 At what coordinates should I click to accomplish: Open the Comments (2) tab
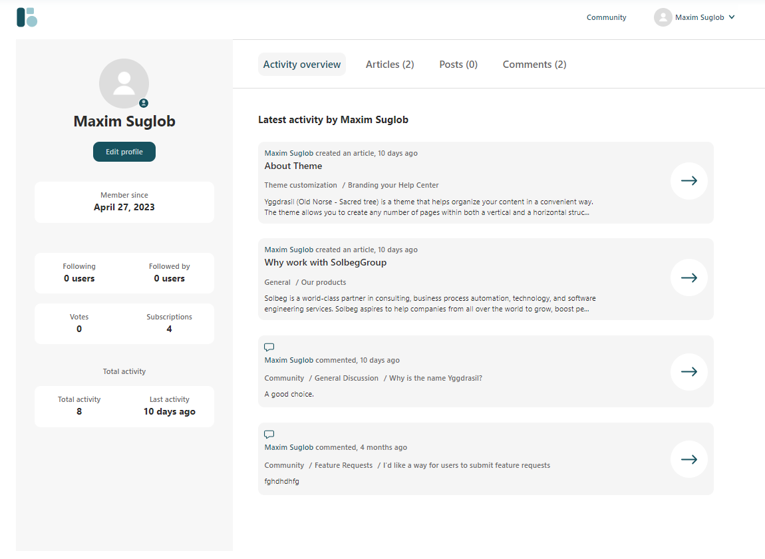pyautogui.click(x=534, y=65)
